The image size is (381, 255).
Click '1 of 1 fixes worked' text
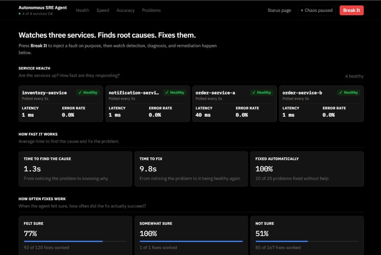coord(158,248)
